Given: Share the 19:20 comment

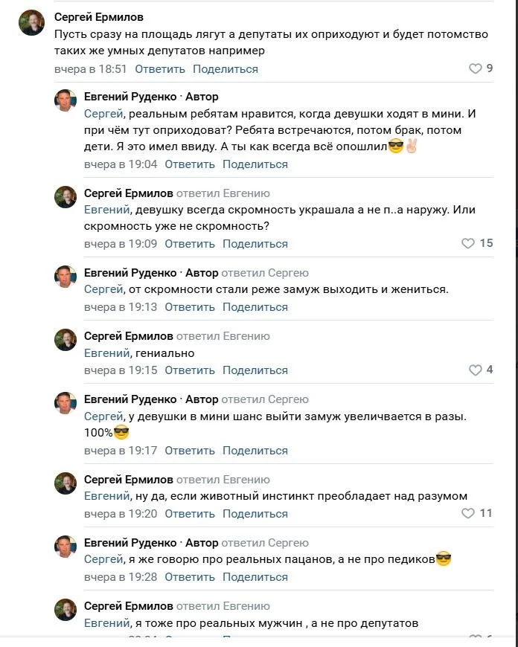Looking at the screenshot, I should tap(255, 514).
